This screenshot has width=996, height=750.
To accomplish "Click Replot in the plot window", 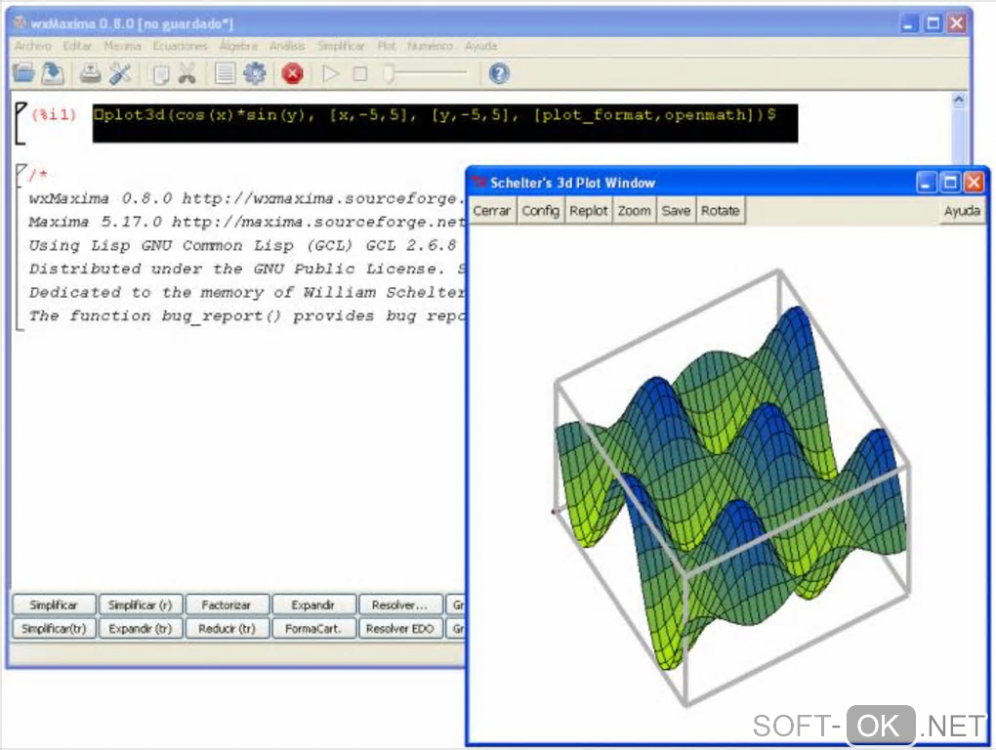I will [588, 211].
